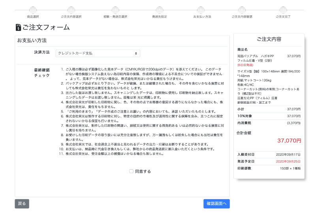Click the 印刷部数 value 150部 × 1種類

tap(290, 168)
